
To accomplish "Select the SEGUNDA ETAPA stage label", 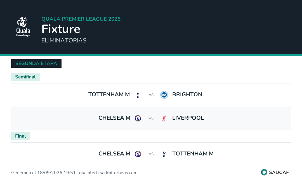I will (36, 63).
